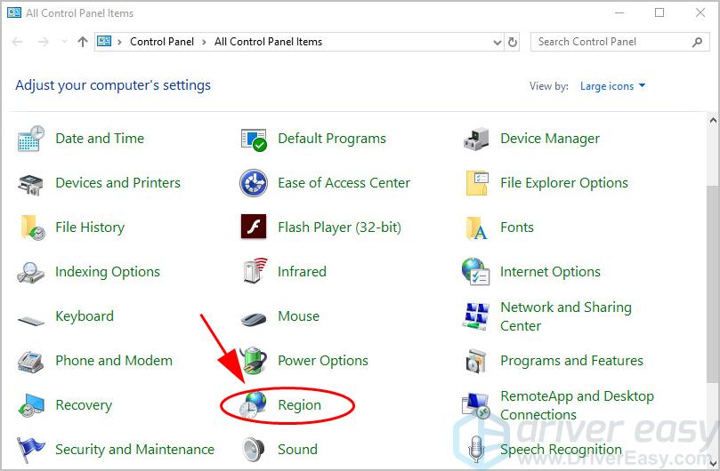720x471 pixels.
Task: Click the Flash Player (32-bit) icon
Action: click(x=254, y=228)
